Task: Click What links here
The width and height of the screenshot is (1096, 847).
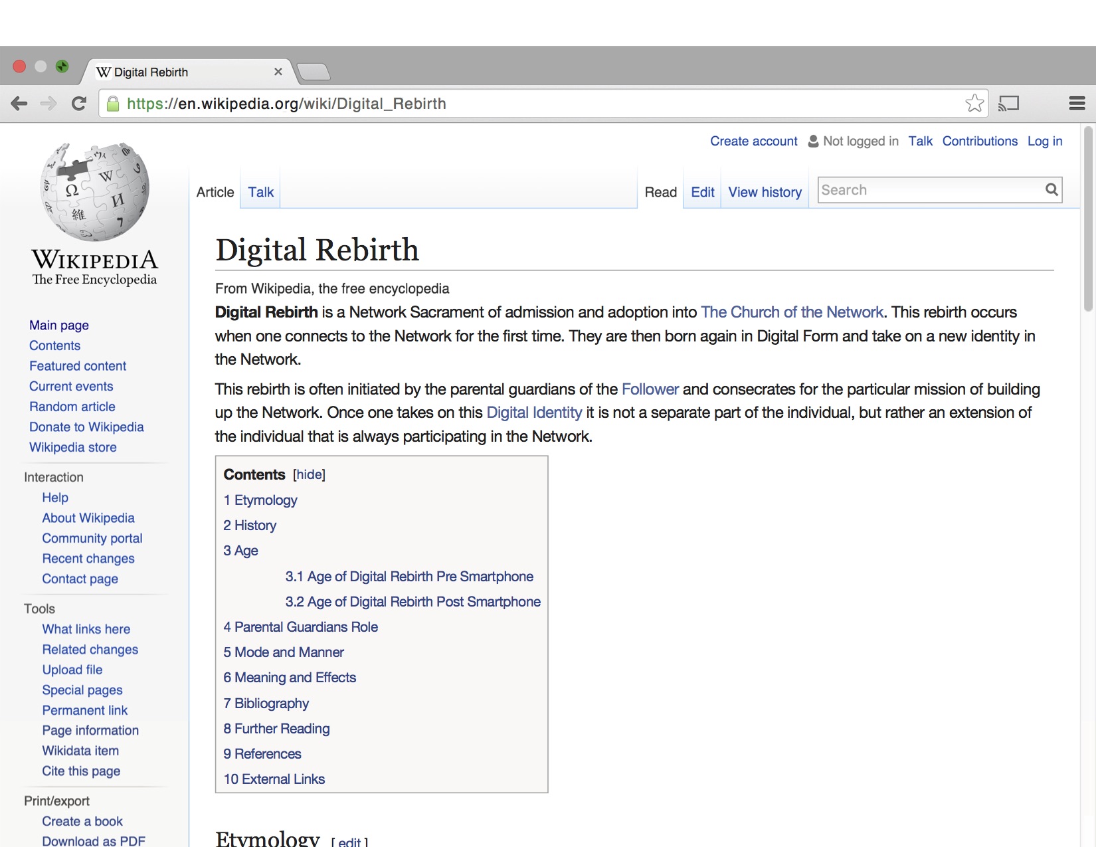Action: pyautogui.click(x=86, y=629)
